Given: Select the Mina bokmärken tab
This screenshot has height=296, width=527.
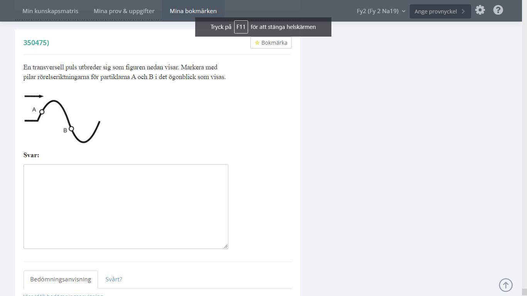Looking at the screenshot, I should pyautogui.click(x=193, y=11).
